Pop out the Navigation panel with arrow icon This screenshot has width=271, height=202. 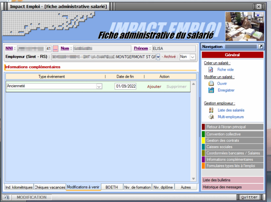coord(261,47)
